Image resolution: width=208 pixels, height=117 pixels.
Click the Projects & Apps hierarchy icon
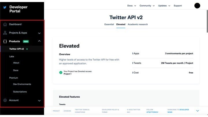pos(5,33)
